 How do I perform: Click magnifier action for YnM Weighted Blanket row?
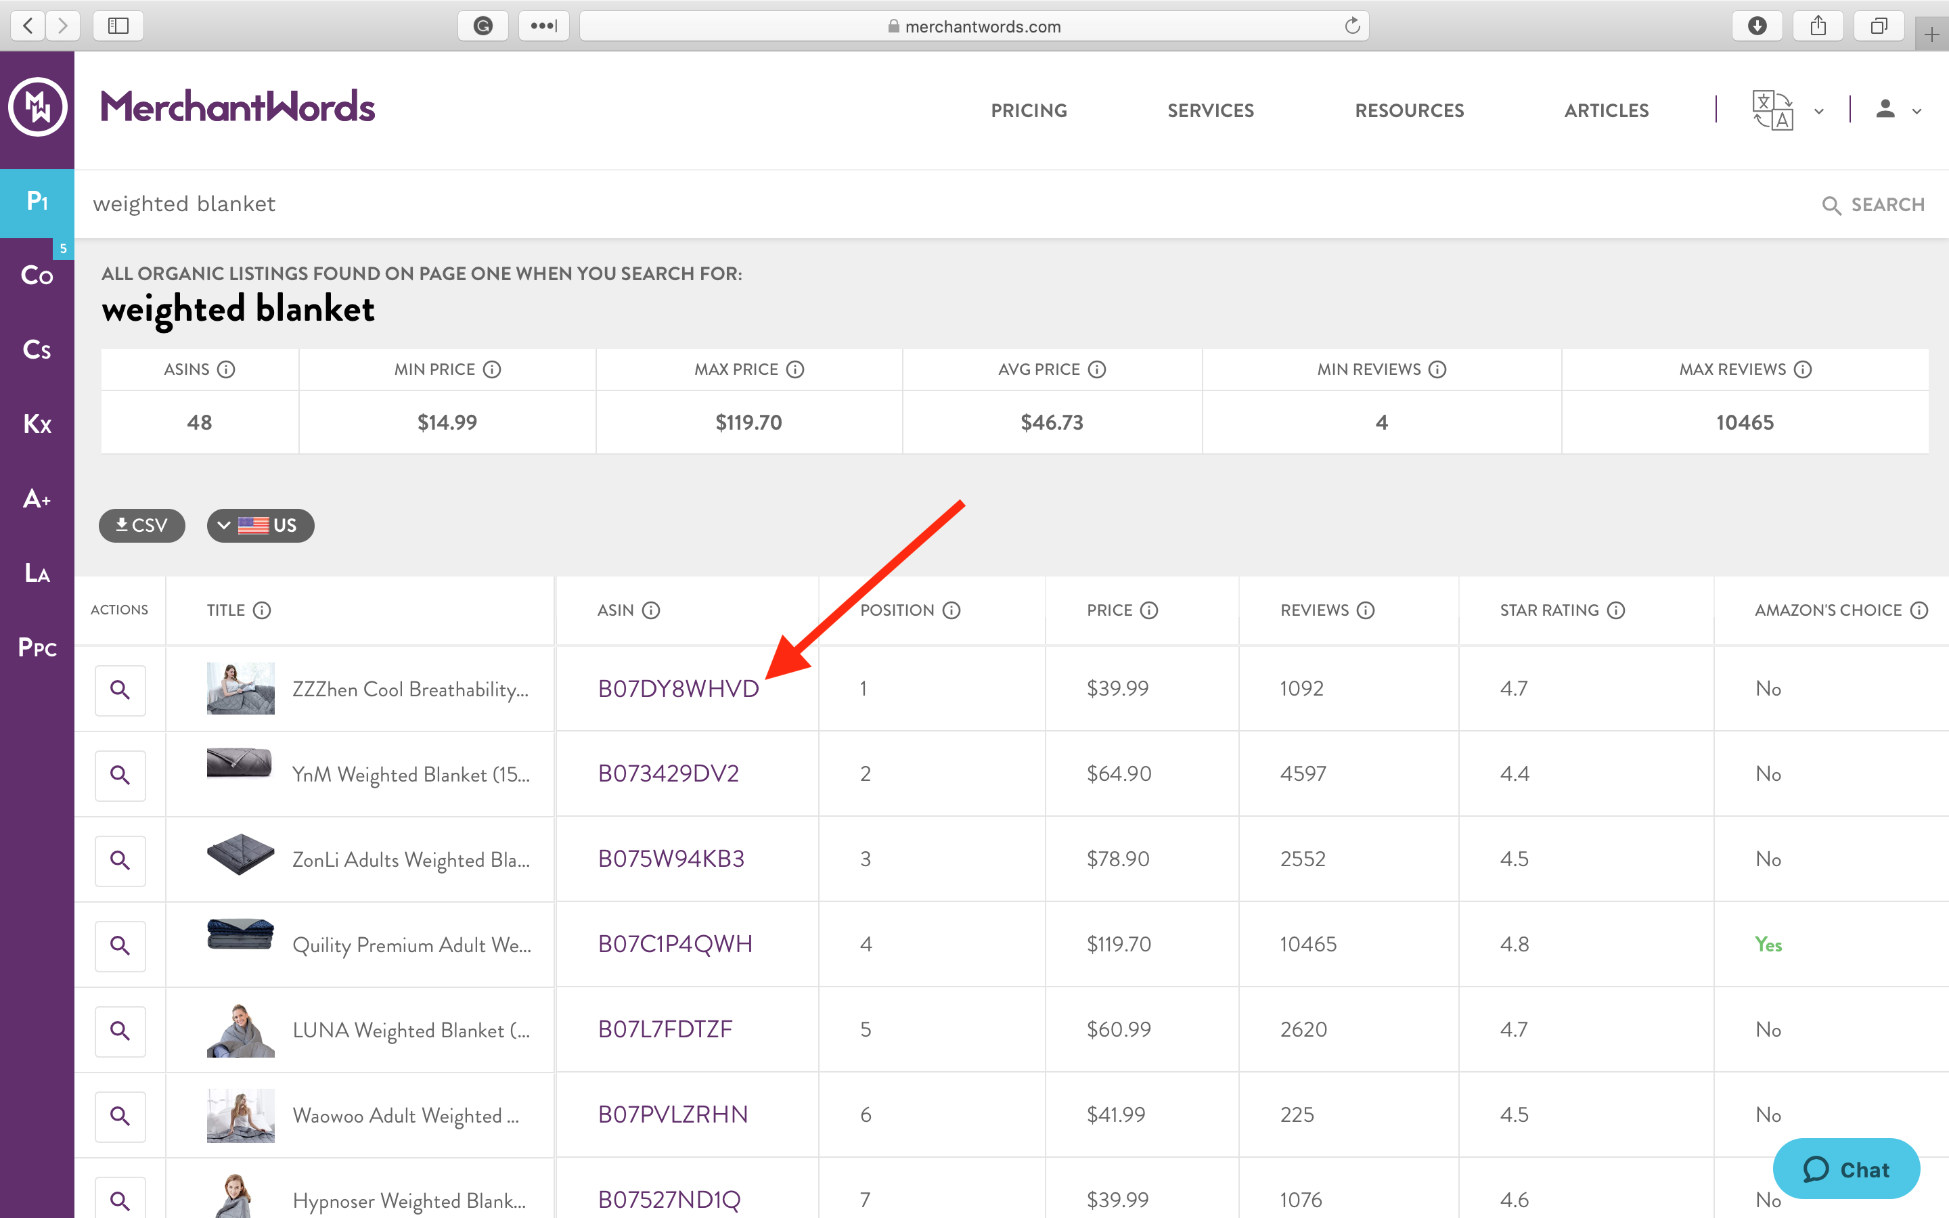120,775
